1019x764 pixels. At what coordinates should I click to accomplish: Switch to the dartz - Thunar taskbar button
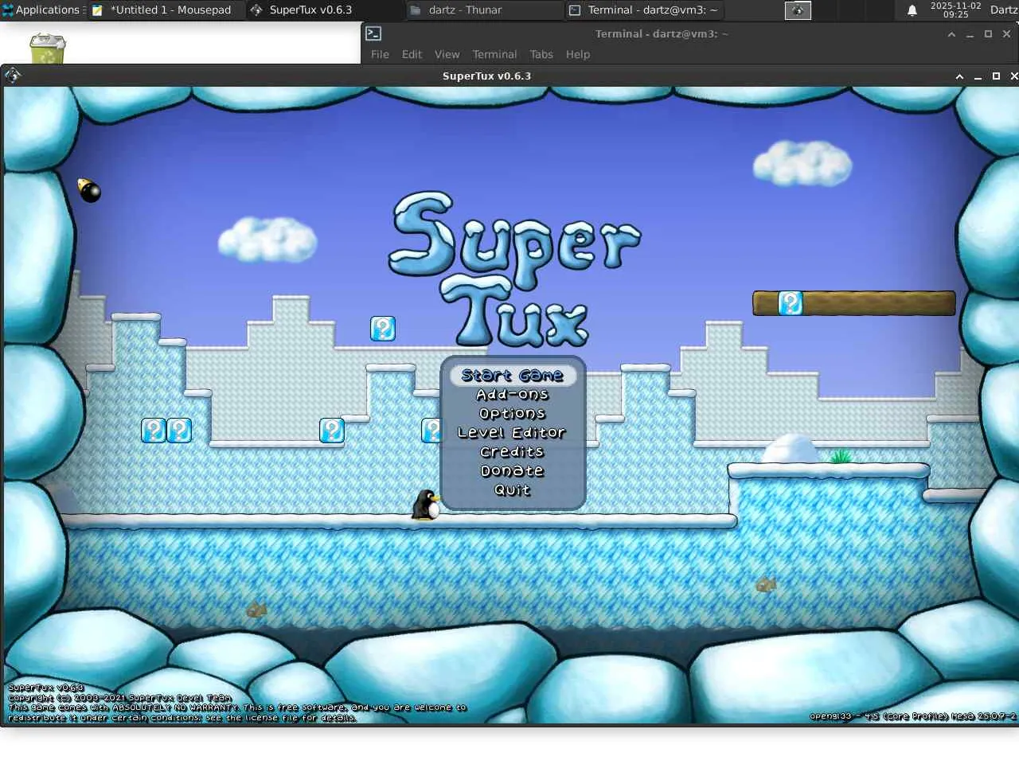(x=484, y=10)
